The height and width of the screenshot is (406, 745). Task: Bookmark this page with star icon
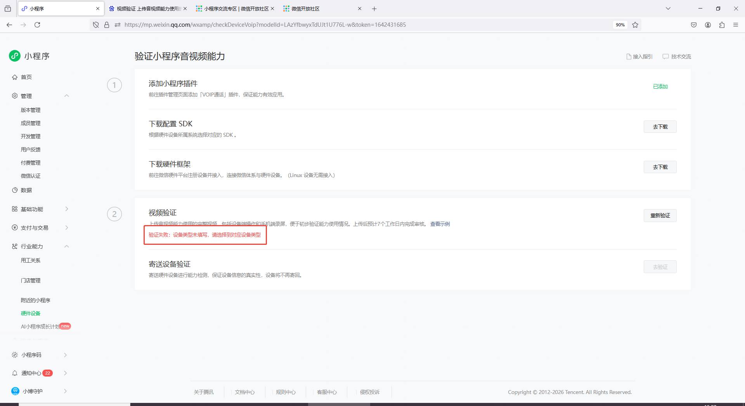635,25
